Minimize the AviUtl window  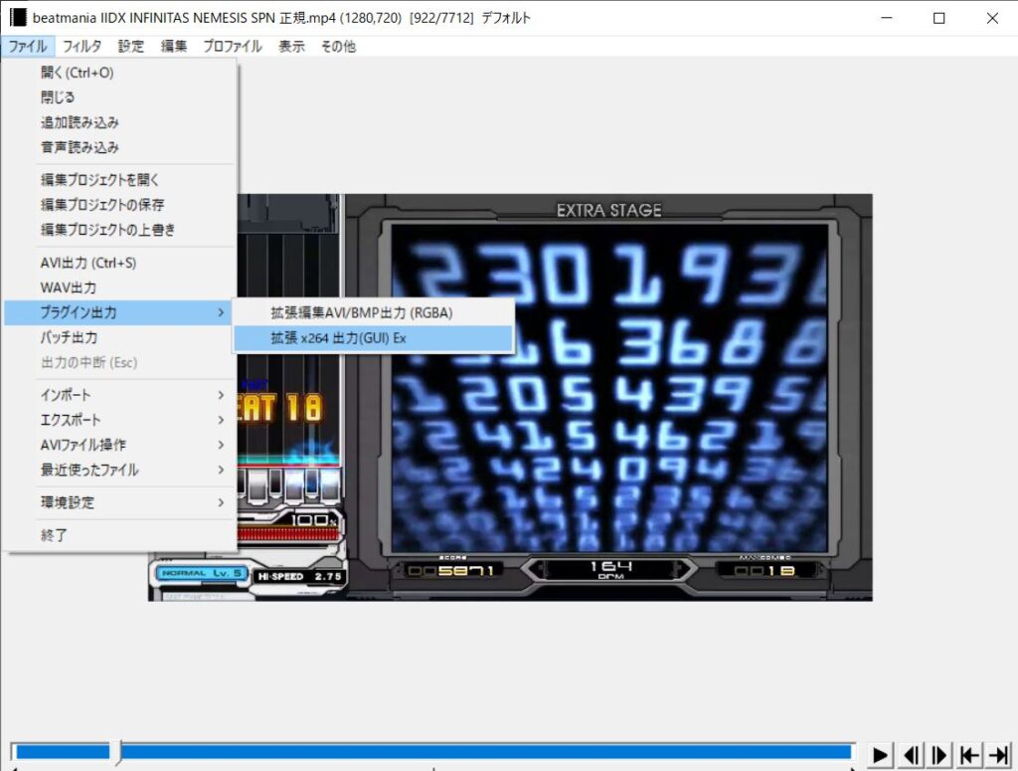click(886, 18)
